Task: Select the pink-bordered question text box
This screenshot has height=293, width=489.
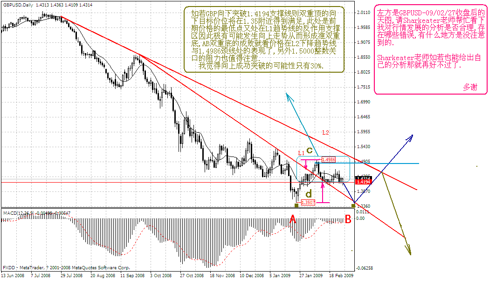Action: pyautogui.click(x=430, y=49)
